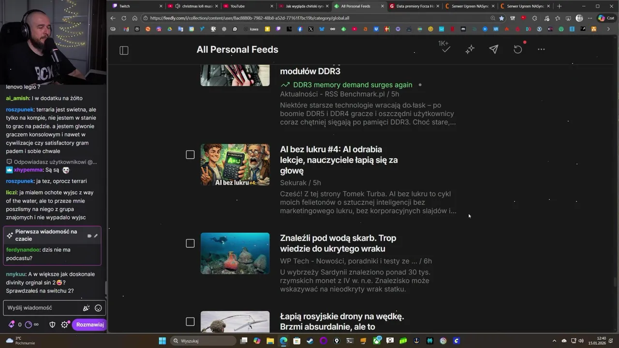Open DDR3 memory demand surges again link

[x=353, y=85]
